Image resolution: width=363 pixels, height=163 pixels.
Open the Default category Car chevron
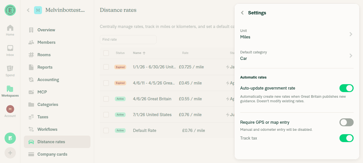[x=351, y=56]
